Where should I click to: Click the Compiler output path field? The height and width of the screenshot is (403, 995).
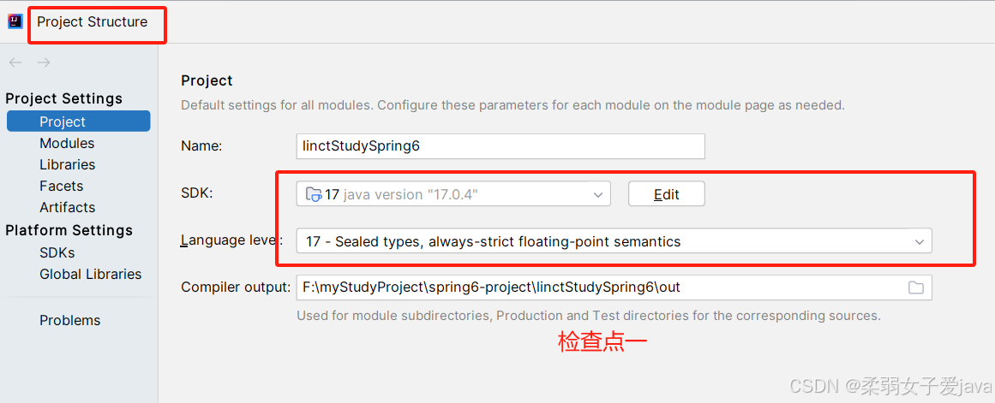[x=614, y=287]
